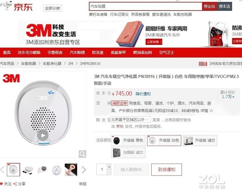Increase quantity with the plus button
Viewport: 242px width, 193px height.
tap(109, 167)
